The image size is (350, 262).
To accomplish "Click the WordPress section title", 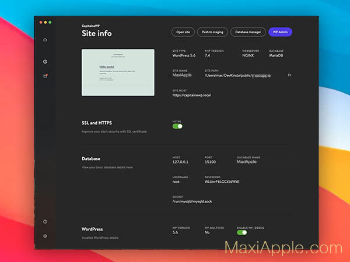I will click(92, 229).
